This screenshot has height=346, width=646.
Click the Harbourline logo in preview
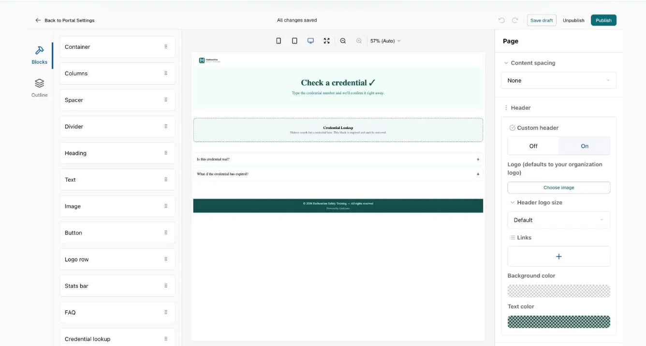click(209, 60)
